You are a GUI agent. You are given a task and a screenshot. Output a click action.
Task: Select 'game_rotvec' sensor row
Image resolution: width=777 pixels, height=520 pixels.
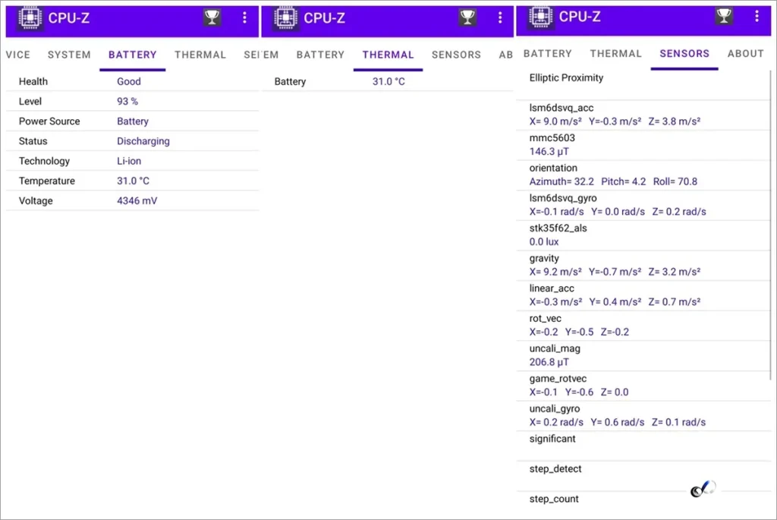tap(643, 386)
